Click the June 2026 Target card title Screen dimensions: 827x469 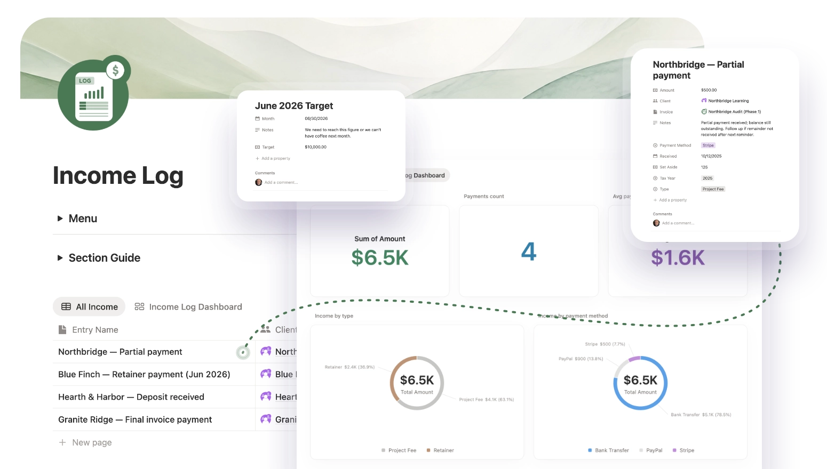click(x=294, y=106)
